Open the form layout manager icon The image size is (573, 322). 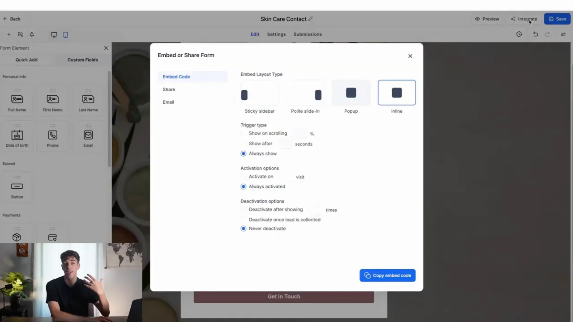20,34
